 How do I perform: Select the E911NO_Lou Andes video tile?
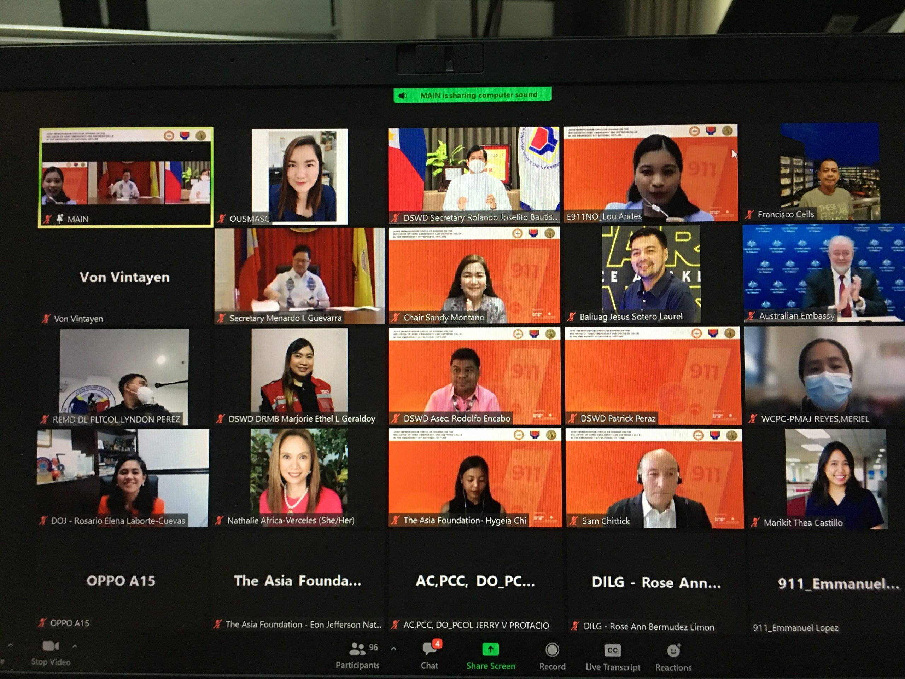tap(650, 174)
